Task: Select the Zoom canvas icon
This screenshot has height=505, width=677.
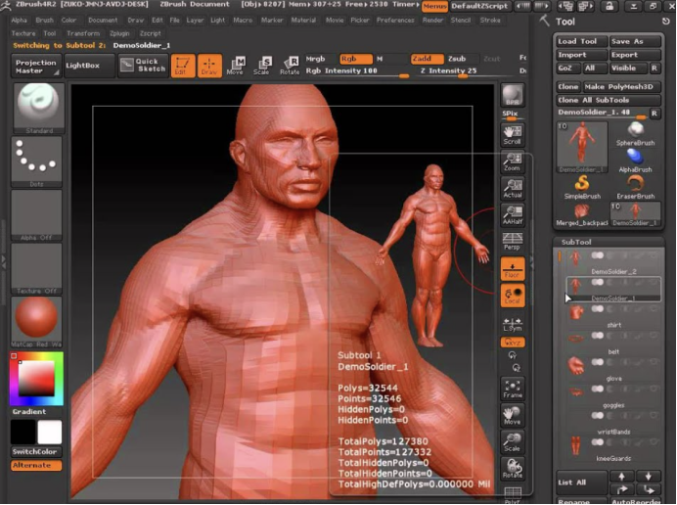Action: click(x=513, y=162)
